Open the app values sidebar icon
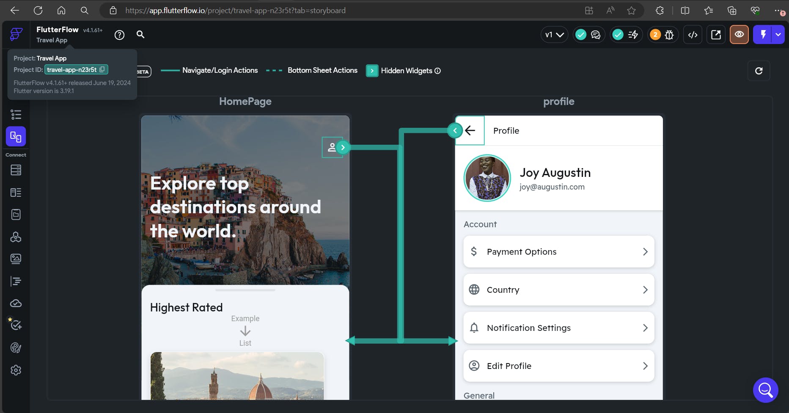789x413 pixels. click(16, 215)
